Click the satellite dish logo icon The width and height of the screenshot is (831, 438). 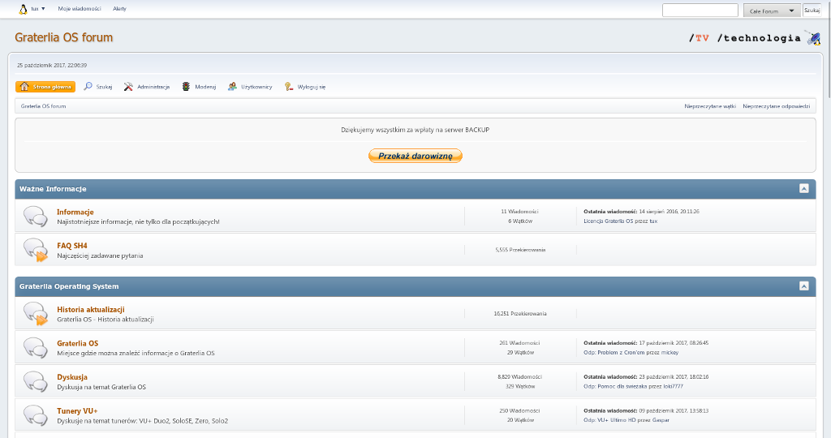click(x=813, y=37)
